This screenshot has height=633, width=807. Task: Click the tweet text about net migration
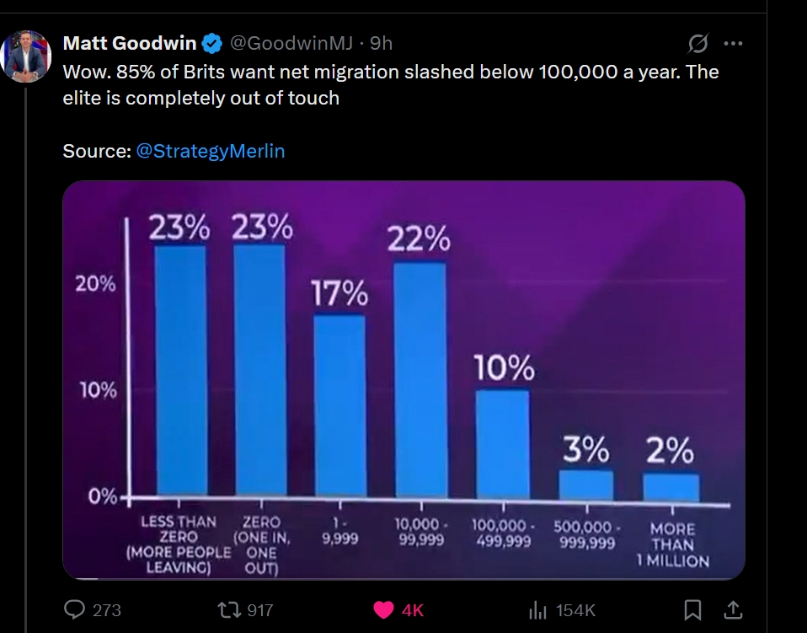click(x=391, y=84)
